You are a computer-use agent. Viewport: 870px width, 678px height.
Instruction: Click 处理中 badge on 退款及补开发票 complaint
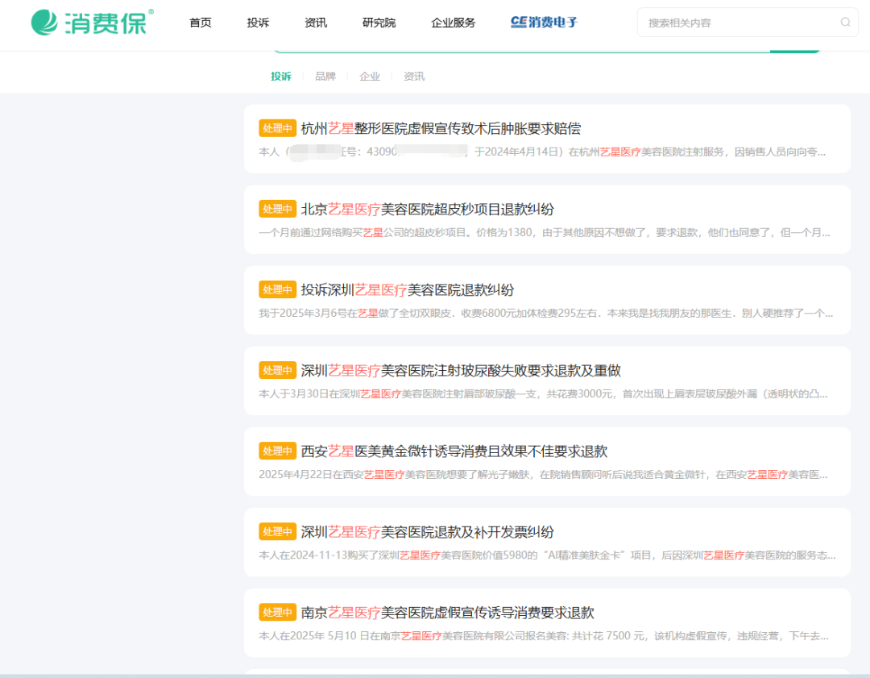tap(277, 531)
